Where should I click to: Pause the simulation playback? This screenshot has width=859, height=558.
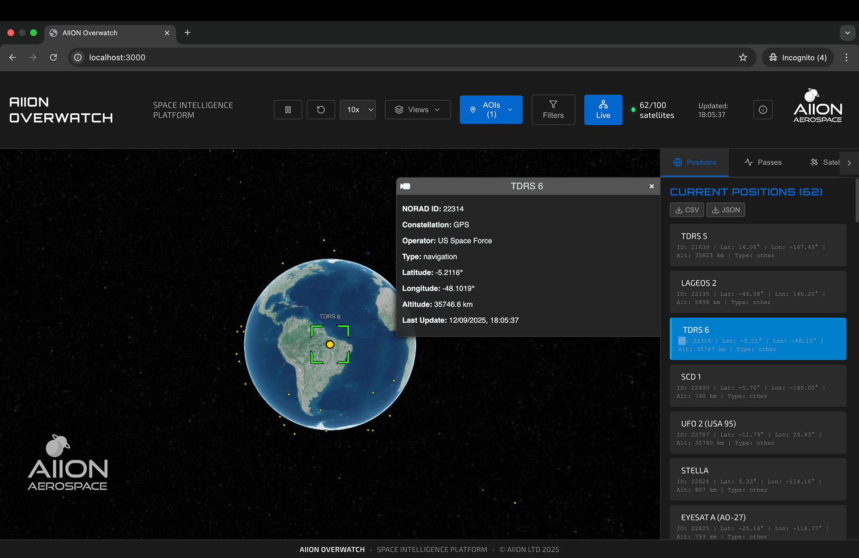click(x=288, y=110)
